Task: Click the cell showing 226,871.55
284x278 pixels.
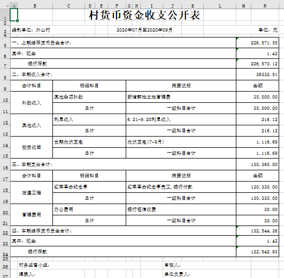Action: tap(257, 43)
